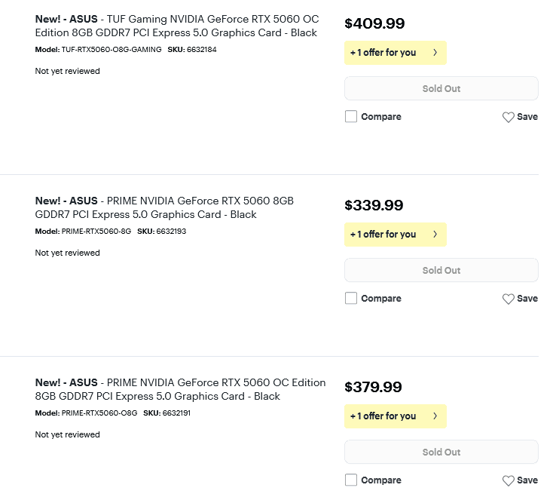The height and width of the screenshot is (494, 556).
Task: Expand offer chevron under $379.99 price
Action: [x=435, y=416]
